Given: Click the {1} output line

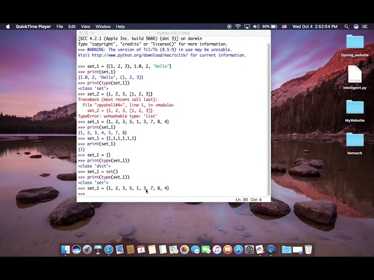Looking at the screenshot, I should point(81,149).
